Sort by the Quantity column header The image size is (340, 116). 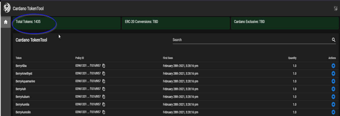pos(292,58)
